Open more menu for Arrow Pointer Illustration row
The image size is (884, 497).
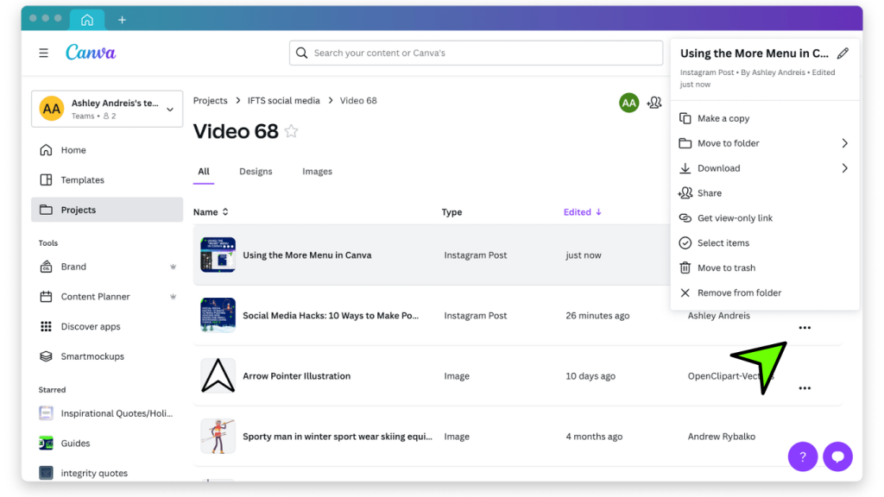(x=805, y=387)
